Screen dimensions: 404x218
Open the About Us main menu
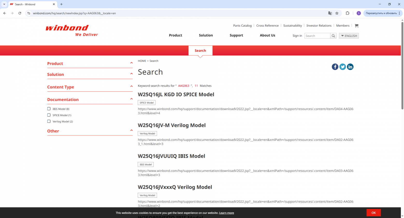[268, 35]
